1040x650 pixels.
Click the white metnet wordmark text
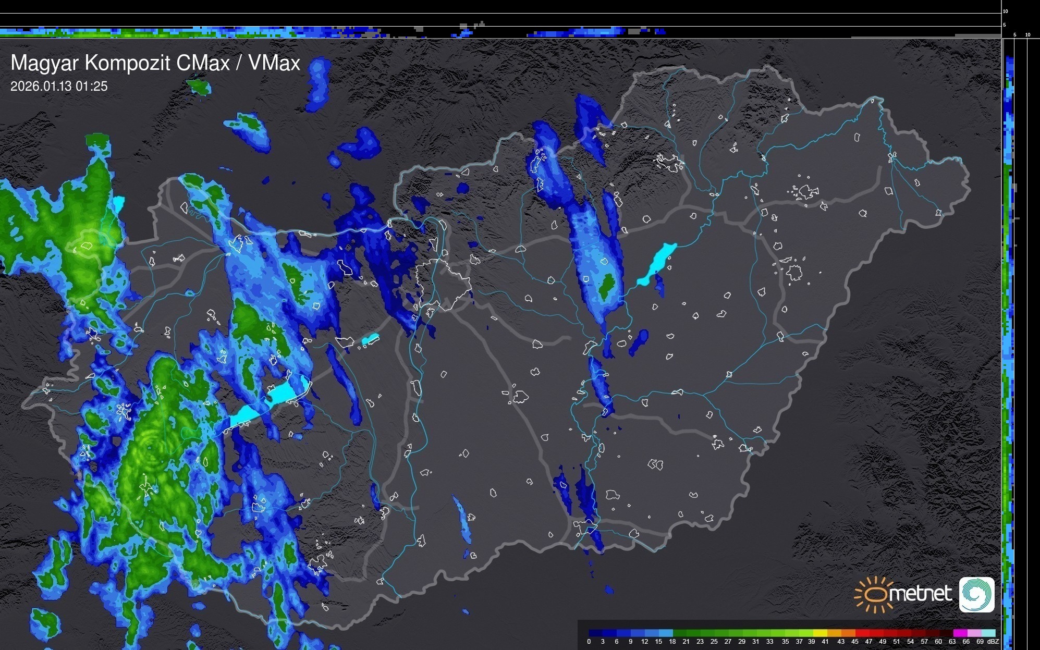pos(920,594)
